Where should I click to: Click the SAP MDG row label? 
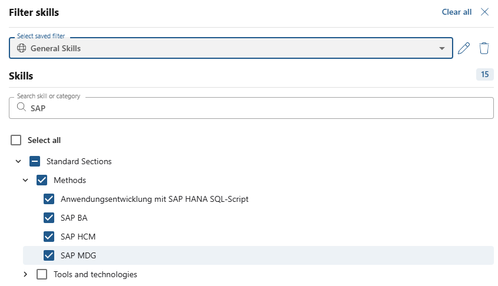[78, 255]
